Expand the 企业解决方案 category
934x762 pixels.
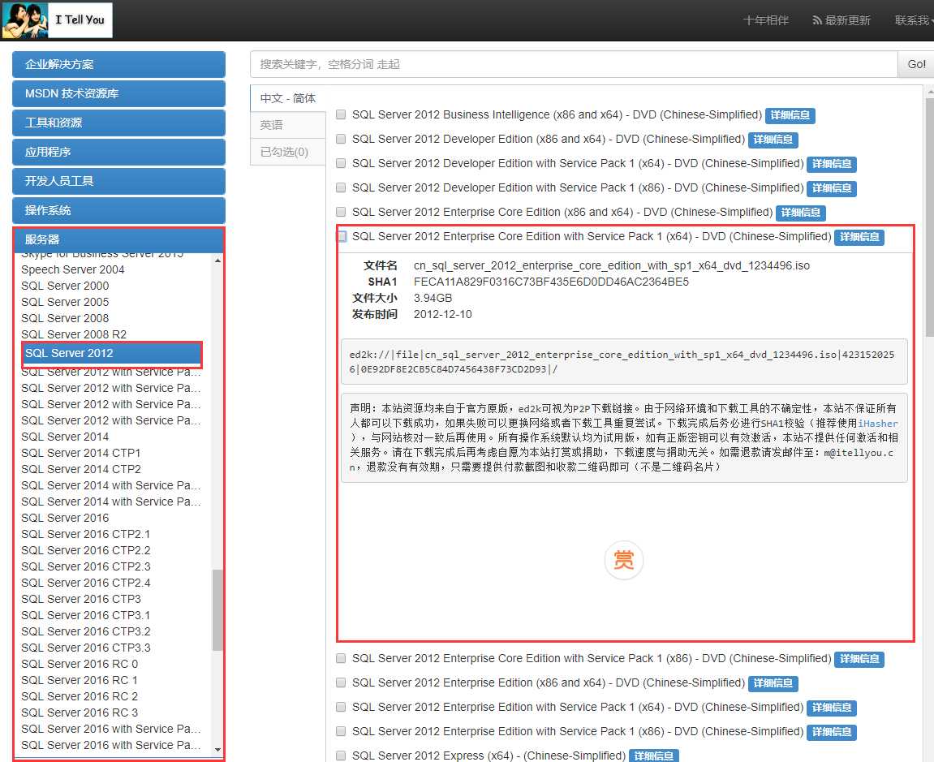tap(118, 64)
